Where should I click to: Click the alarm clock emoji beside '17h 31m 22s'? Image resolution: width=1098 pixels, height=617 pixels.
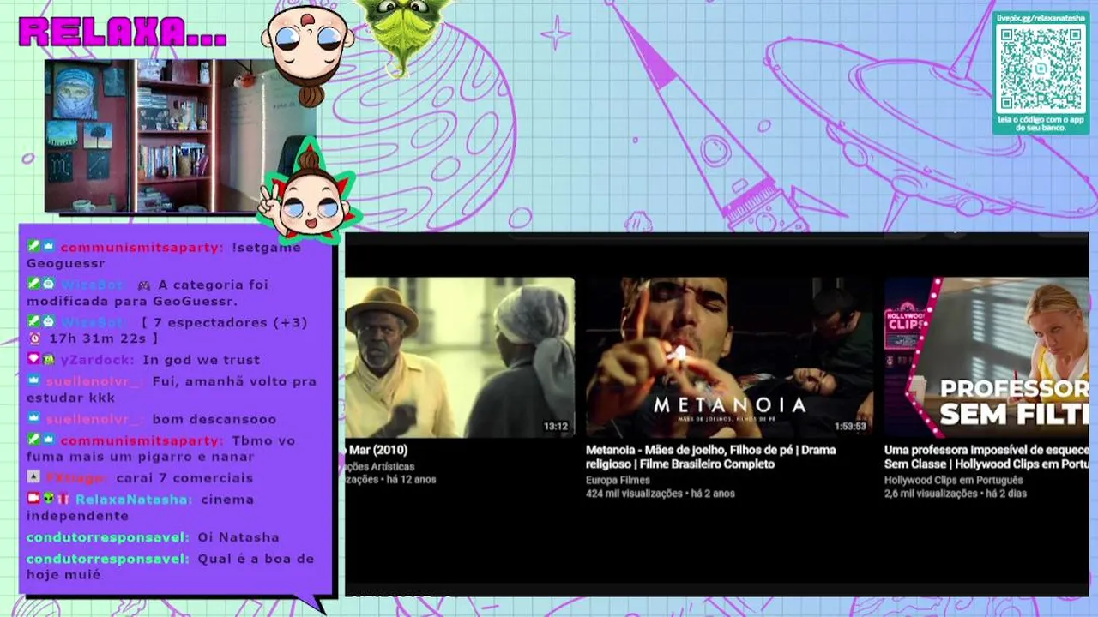[x=34, y=338]
